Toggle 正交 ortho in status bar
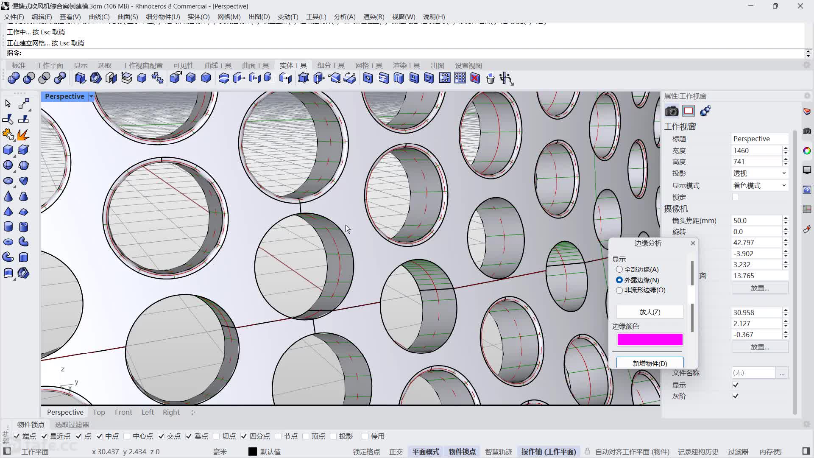Image resolution: width=814 pixels, height=458 pixels. pyautogui.click(x=396, y=452)
